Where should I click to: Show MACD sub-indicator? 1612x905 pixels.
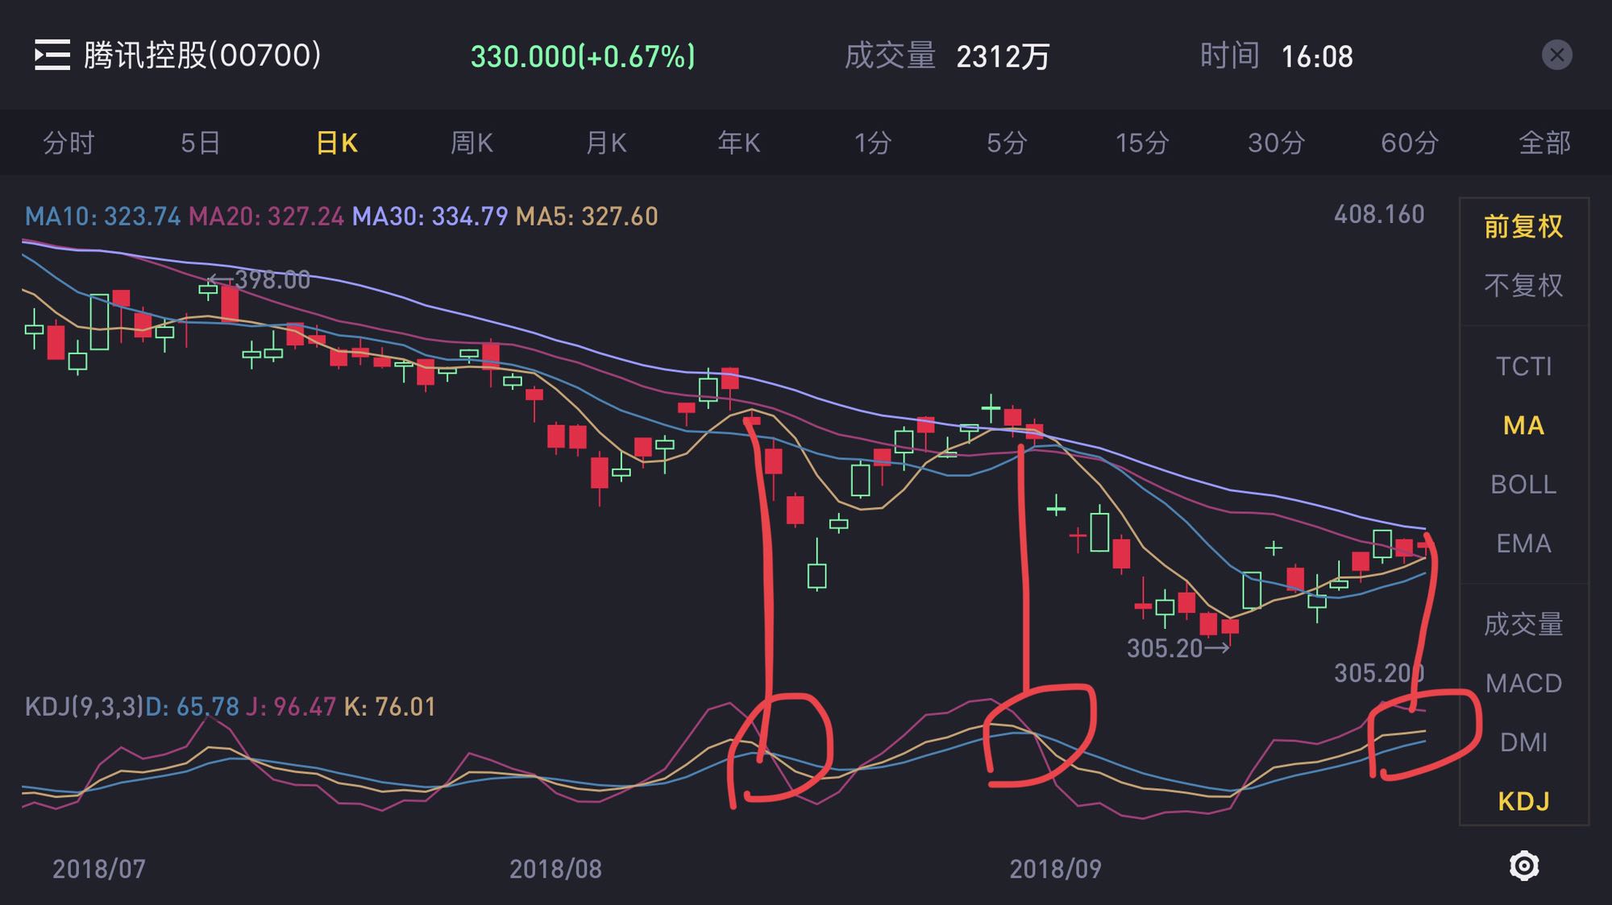(1523, 684)
